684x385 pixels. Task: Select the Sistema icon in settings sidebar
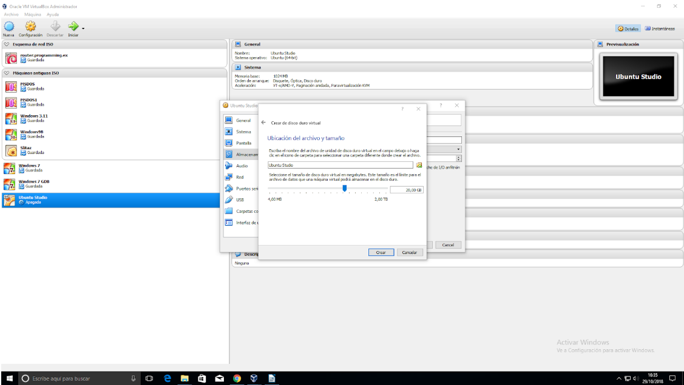(229, 132)
